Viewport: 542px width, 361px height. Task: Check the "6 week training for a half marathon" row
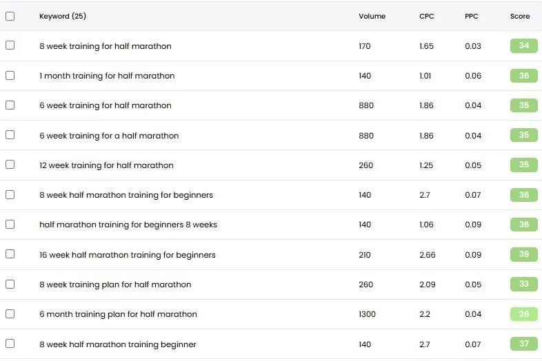click(10, 135)
